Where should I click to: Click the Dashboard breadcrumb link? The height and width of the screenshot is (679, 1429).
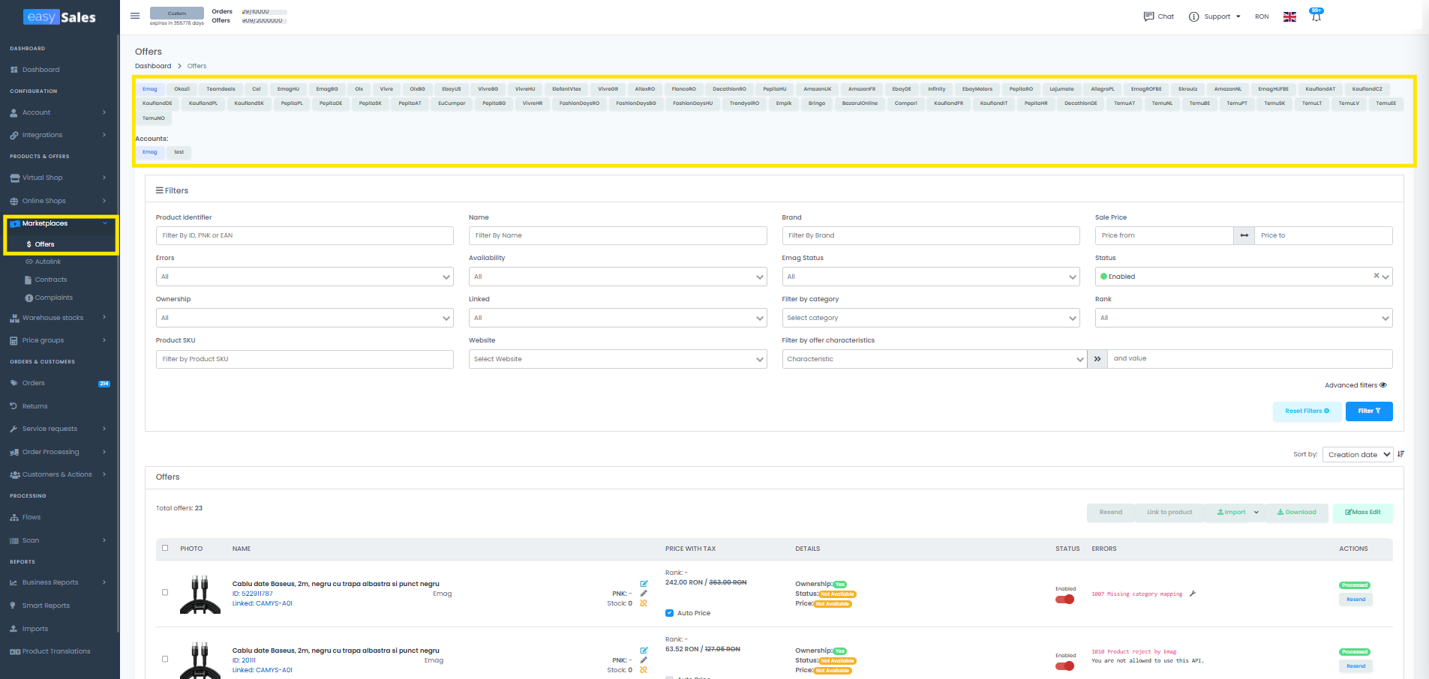point(153,66)
